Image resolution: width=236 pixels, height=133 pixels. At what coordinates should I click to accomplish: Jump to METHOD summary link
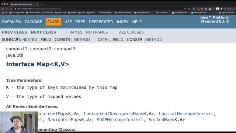[x=82, y=40]
